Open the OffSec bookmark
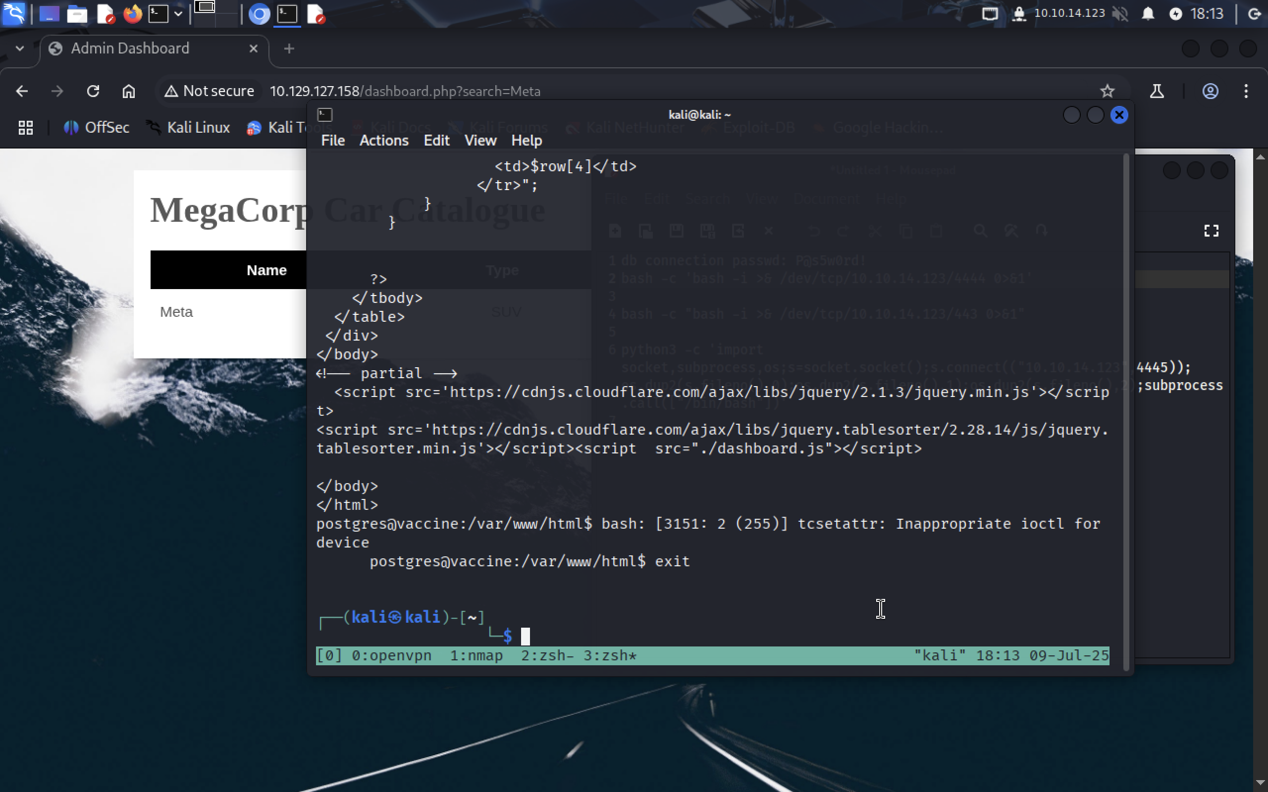1268x792 pixels. (97, 127)
